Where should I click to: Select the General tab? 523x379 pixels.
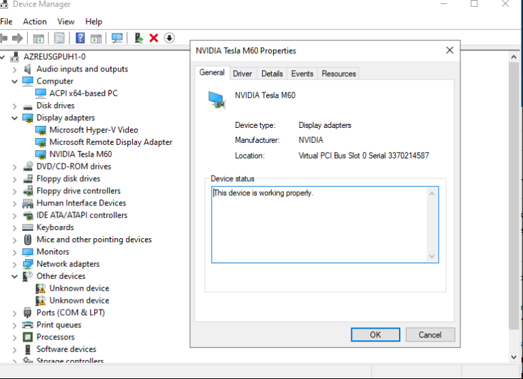212,72
